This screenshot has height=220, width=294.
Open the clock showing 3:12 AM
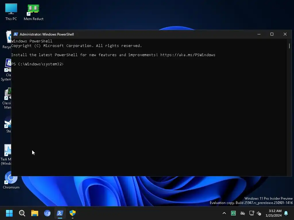[x=274, y=213]
